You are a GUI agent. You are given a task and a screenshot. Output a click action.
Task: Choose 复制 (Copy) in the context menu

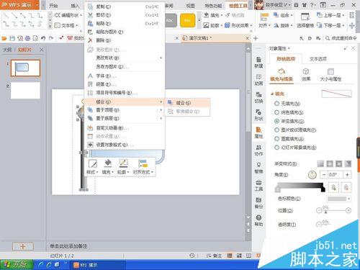pos(124,6)
